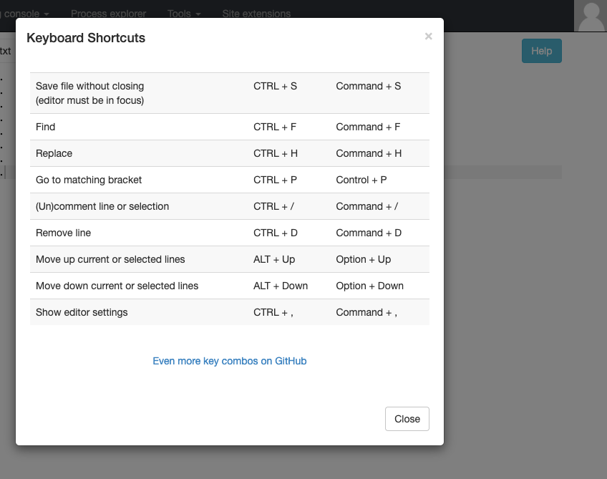The image size is (607, 479).
Task: Expand the console menu chevron
Action: click(x=47, y=14)
